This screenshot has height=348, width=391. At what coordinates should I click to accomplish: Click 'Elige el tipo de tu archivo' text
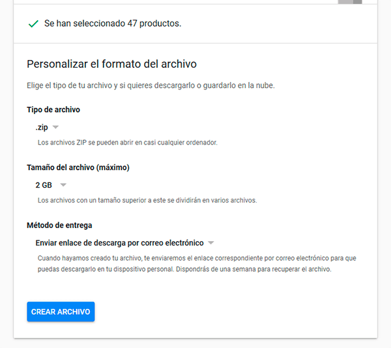click(x=151, y=85)
